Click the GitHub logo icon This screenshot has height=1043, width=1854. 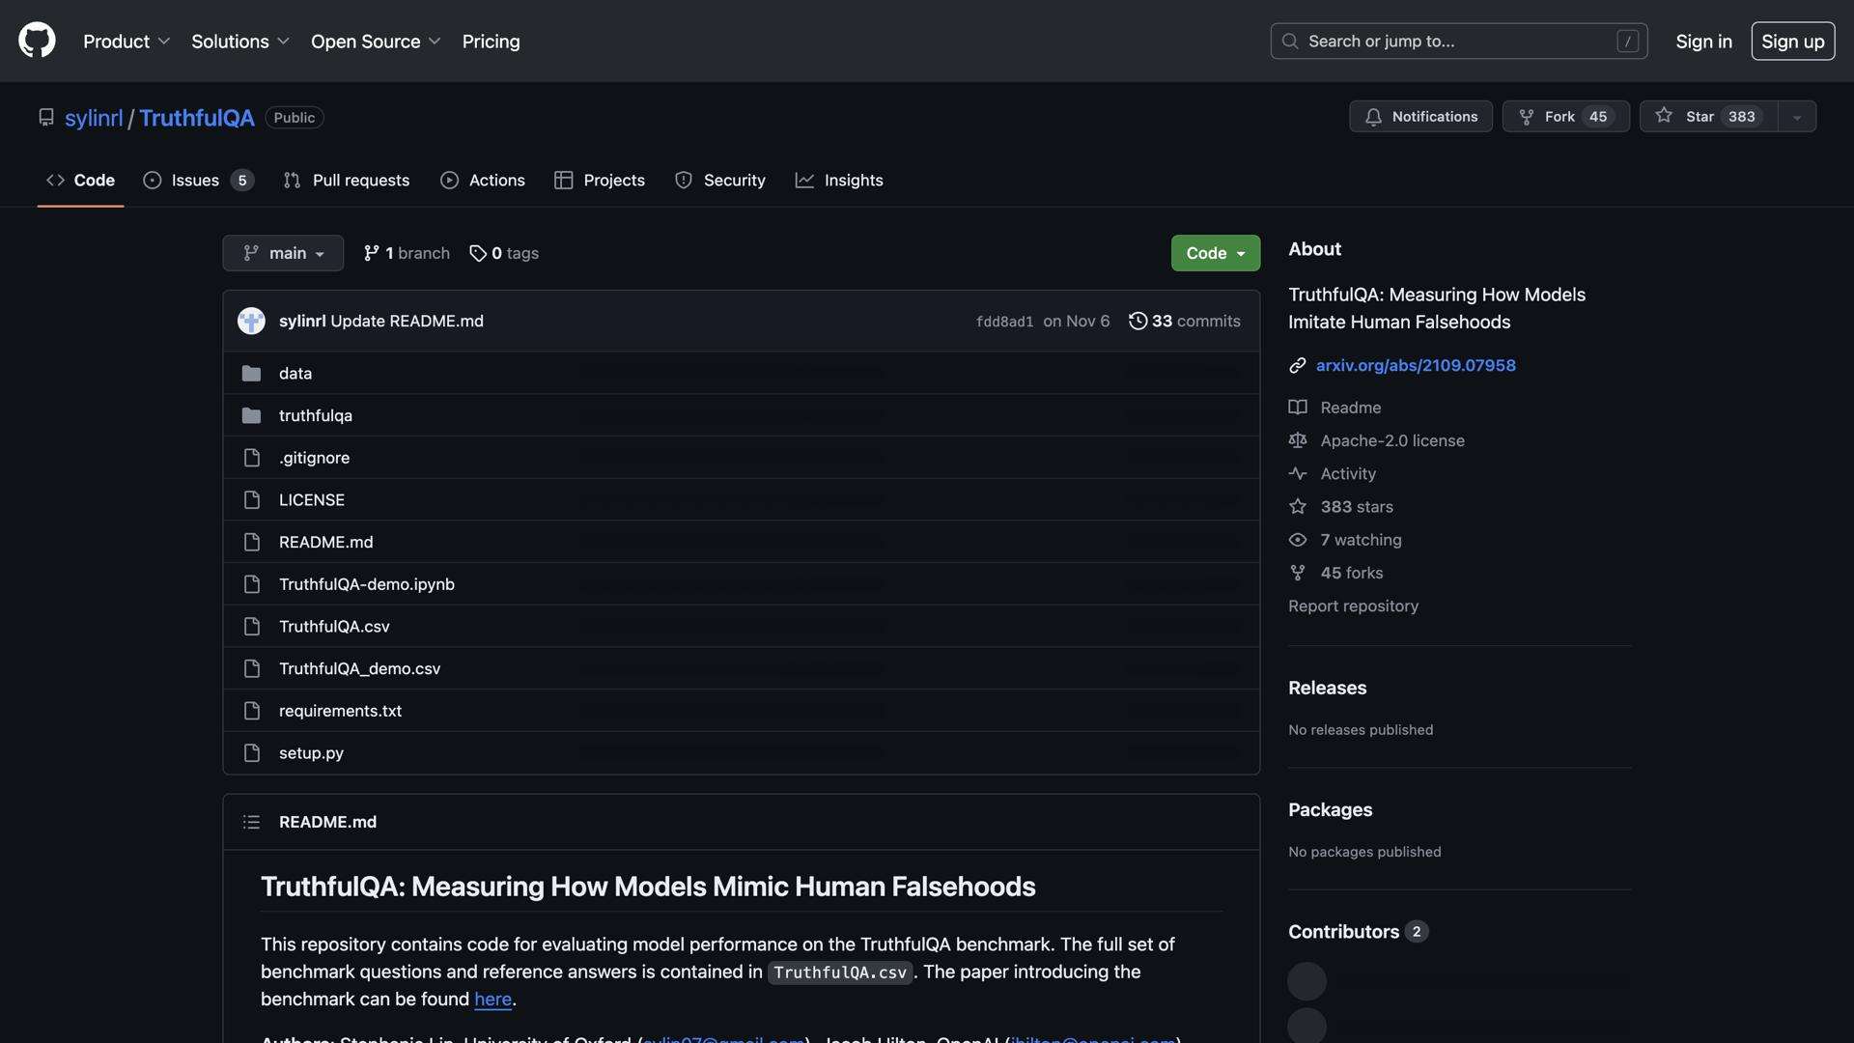[37, 41]
